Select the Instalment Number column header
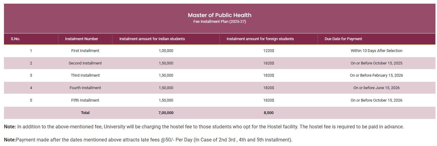 82,39
